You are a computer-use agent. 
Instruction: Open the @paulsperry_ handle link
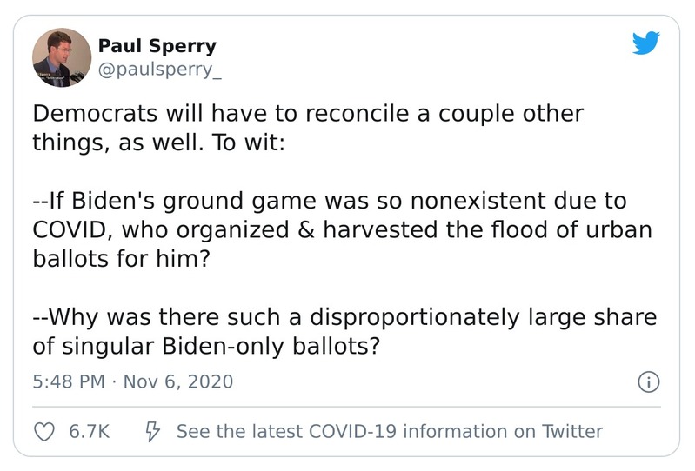point(160,70)
